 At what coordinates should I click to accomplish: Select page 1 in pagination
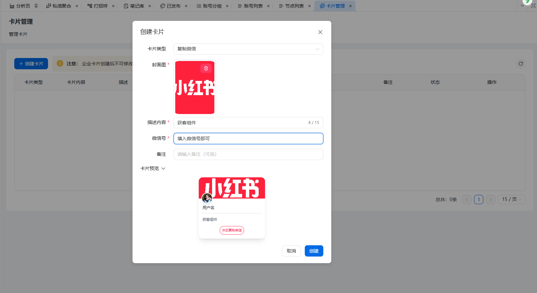[x=479, y=200]
